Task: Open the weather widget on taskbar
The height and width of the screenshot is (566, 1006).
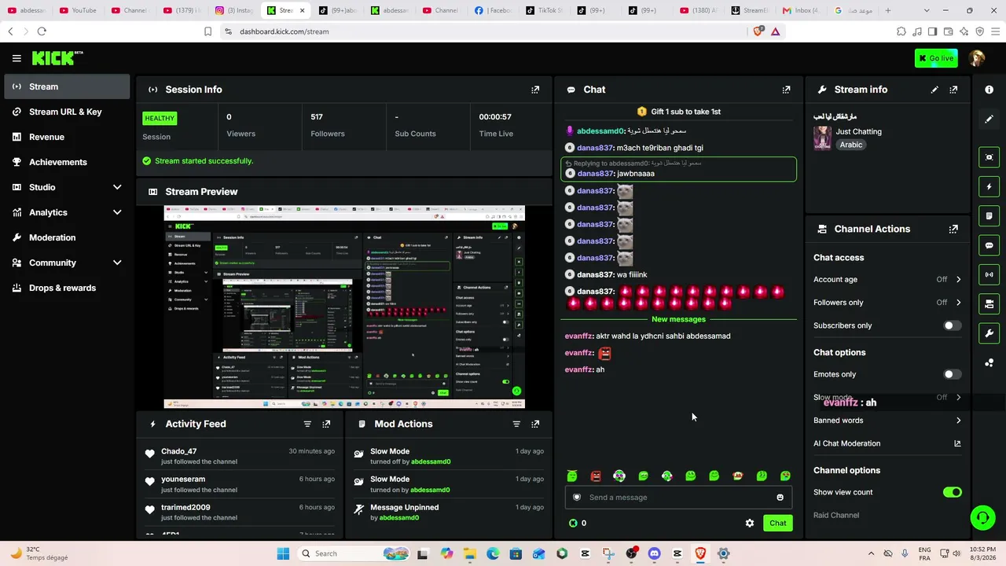Action: (x=38, y=553)
